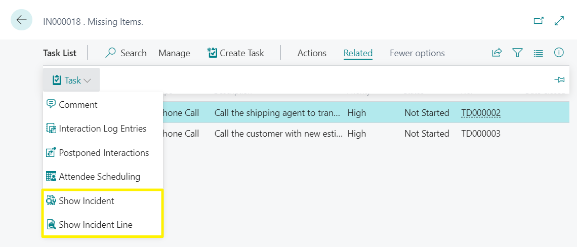Click the Task List caption
The height and width of the screenshot is (247, 577).
tap(60, 53)
